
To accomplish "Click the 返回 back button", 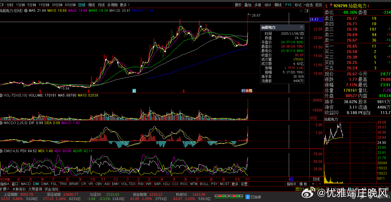I will point(318,5).
